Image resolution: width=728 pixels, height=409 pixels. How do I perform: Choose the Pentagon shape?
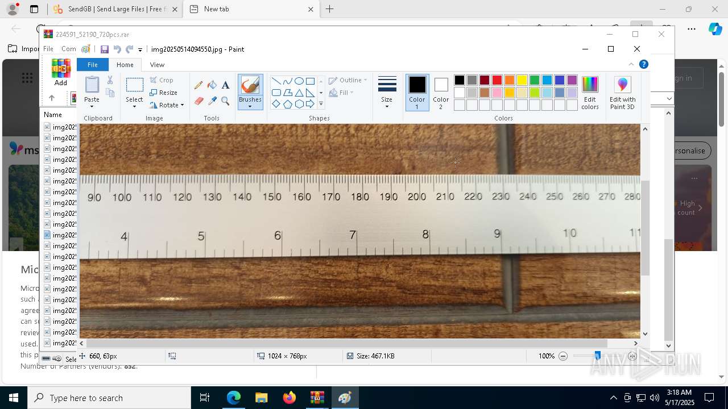(x=287, y=104)
